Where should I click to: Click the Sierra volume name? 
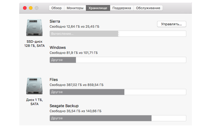(55, 21)
